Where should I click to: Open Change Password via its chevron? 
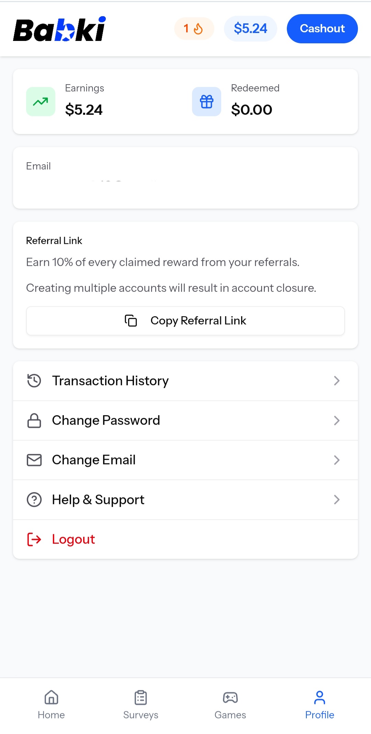337,421
